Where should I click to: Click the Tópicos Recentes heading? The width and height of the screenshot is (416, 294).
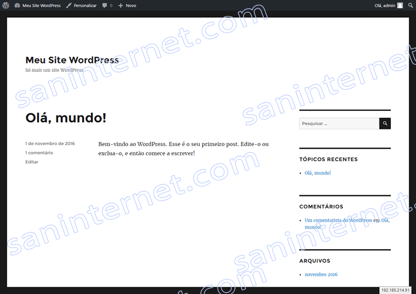328,159
